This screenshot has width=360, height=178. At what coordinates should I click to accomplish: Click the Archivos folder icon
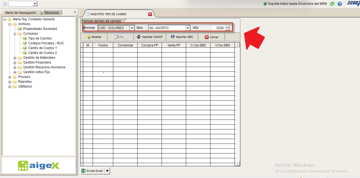[x=15, y=24]
